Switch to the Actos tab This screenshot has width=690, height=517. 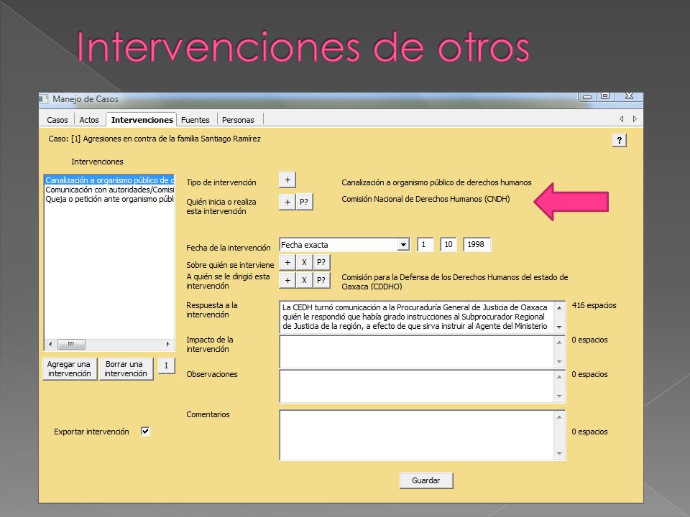pos(89,120)
